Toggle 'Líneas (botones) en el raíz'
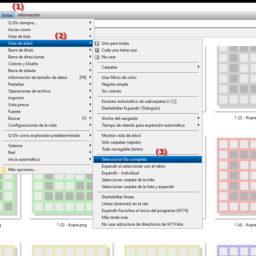Viewport: 256px width, 256px height. [147, 204]
